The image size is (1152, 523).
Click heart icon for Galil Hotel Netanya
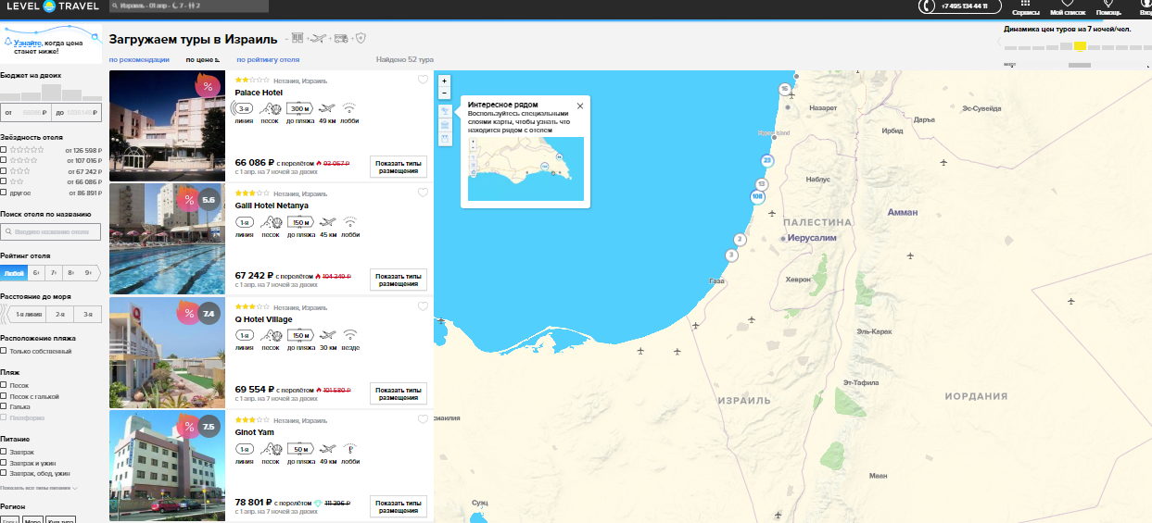[423, 193]
